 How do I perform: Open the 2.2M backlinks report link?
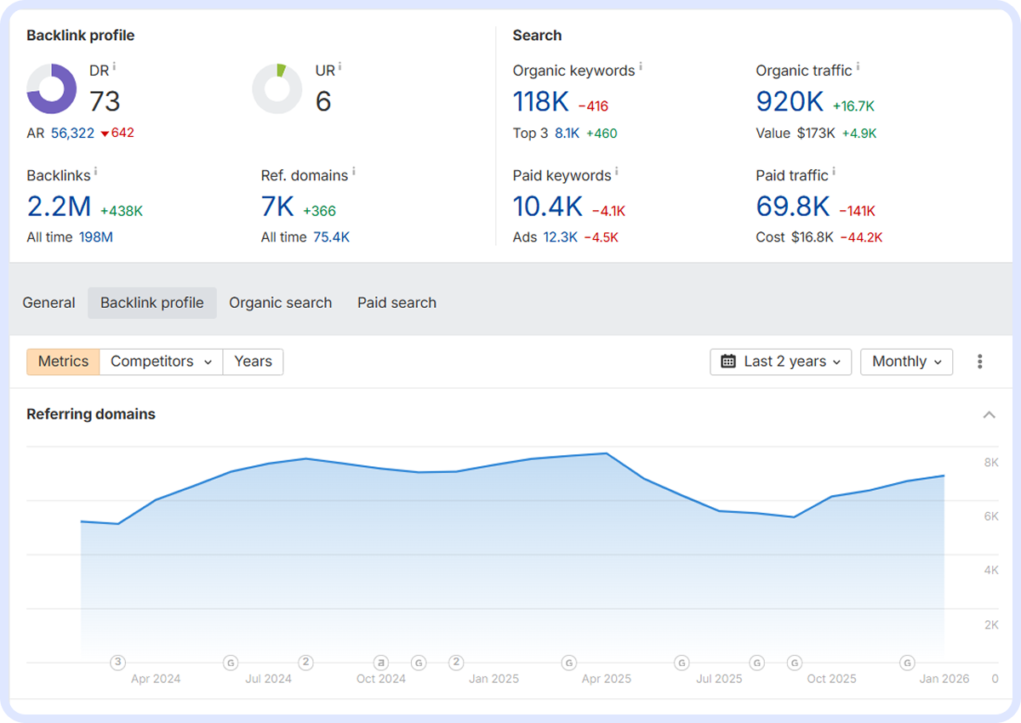59,207
